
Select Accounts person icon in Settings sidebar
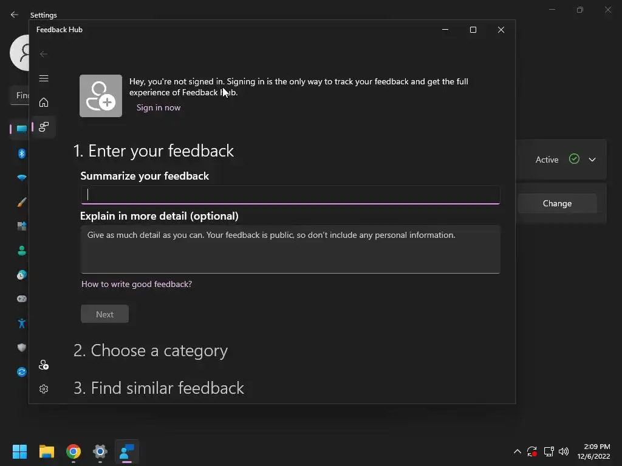click(x=22, y=251)
